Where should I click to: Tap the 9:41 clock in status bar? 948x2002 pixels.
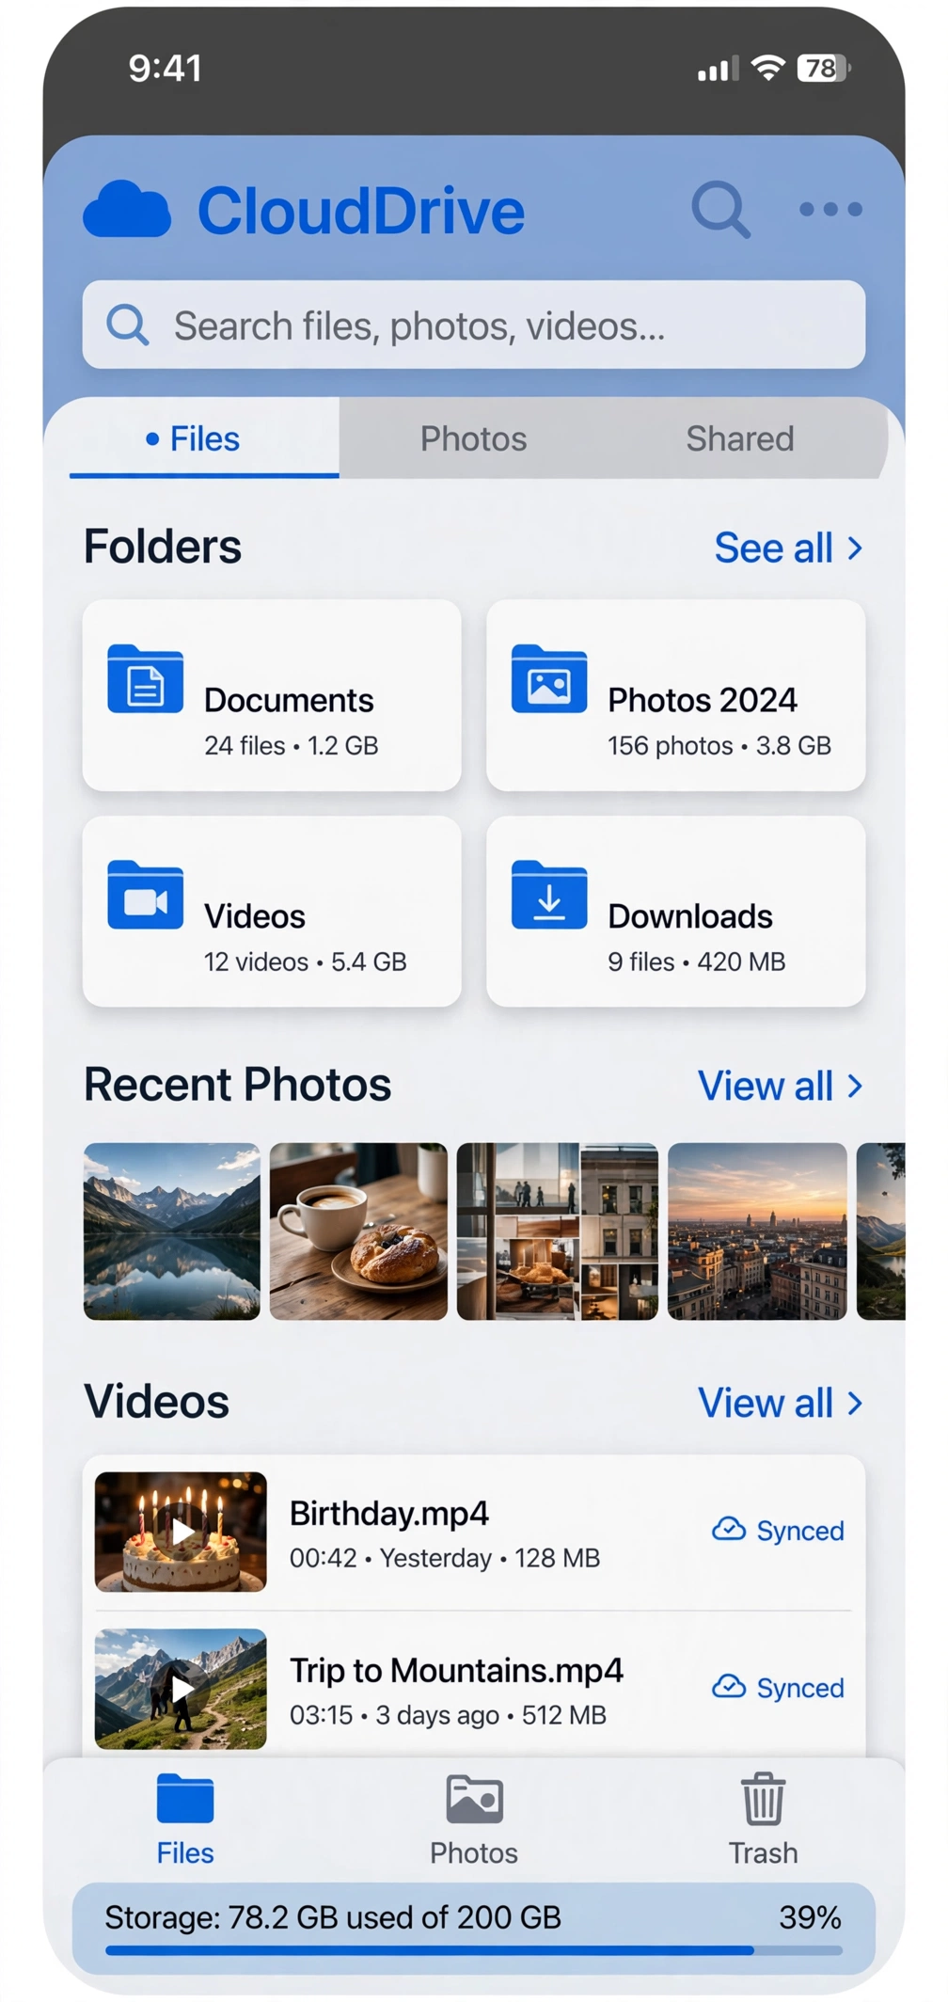pos(166,68)
